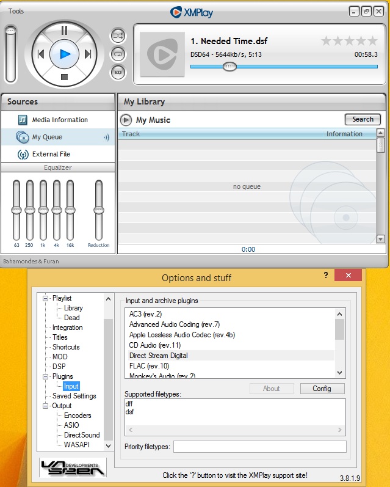Screen dimensions: 390x487
Task: Toggle the EQ round button
Action: [x=118, y=72]
